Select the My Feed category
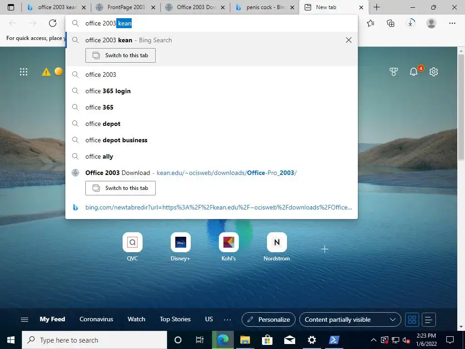Image resolution: width=465 pixels, height=349 pixels. coord(53,319)
